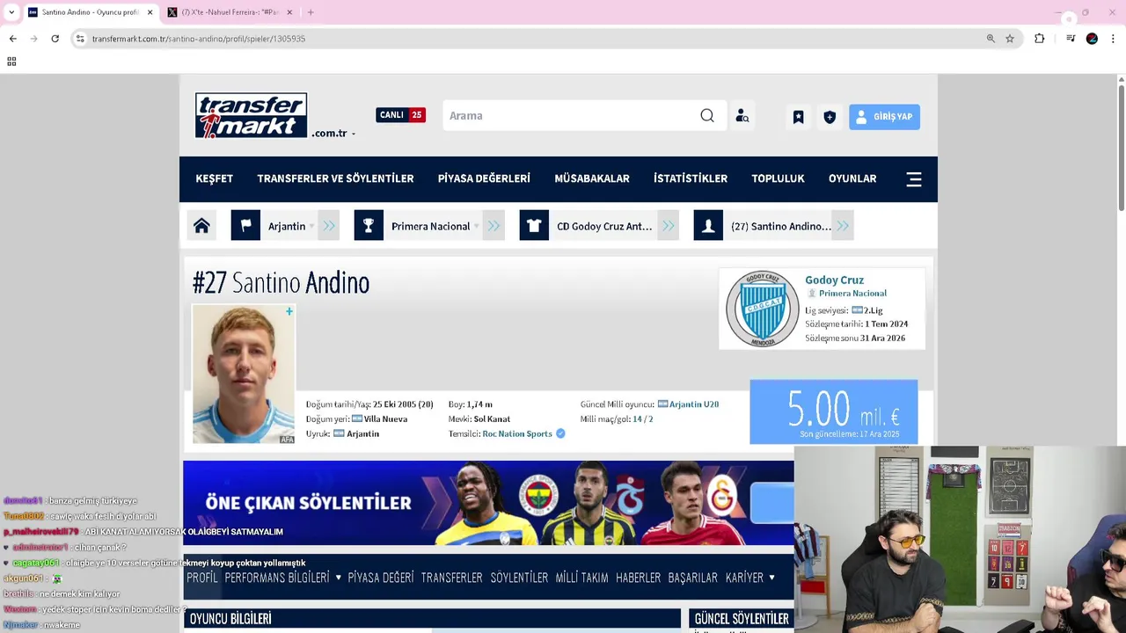Viewport: 1126px width, 633px height.
Task: Click the 14 / 2 caps and goals link
Action: coord(642,419)
